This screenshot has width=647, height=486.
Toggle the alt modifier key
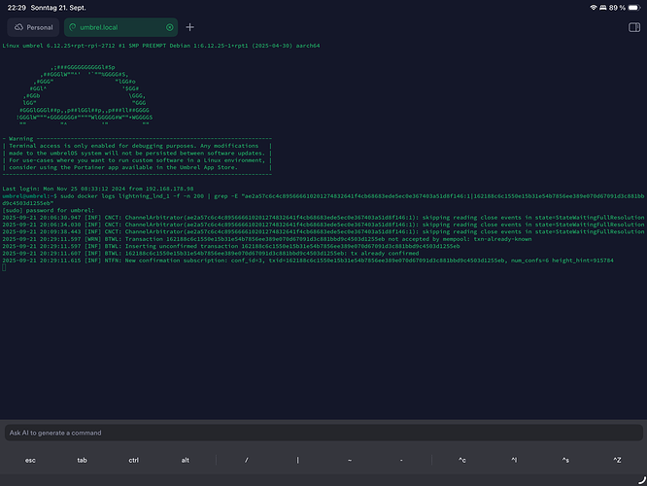point(185,460)
